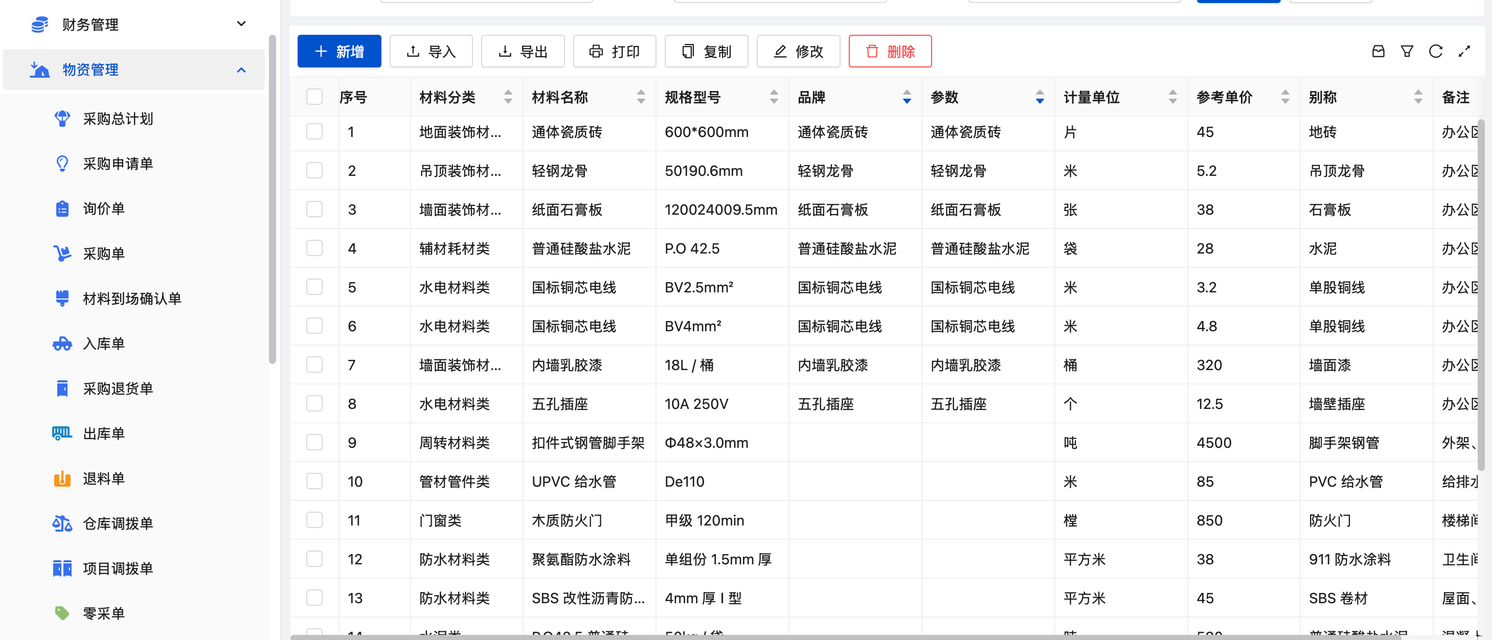Viewport: 1492px width, 640px height.
Task: Click the 采购申请单 lightbulb icon
Action: 62,164
